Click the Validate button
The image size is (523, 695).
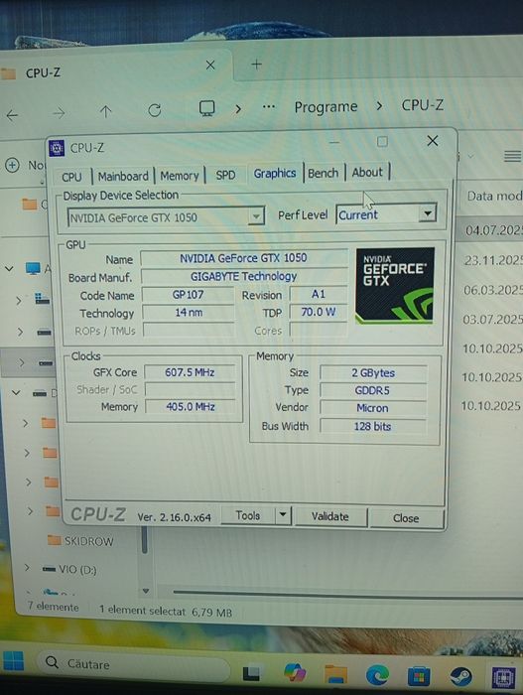click(330, 516)
